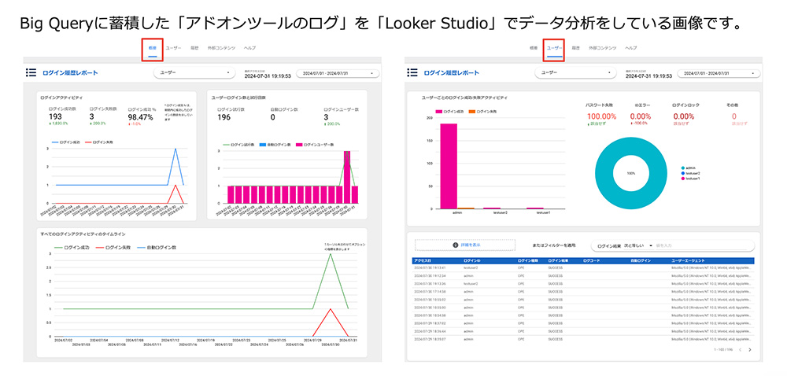This screenshot has width=787, height=376.
Task: Expand the ユーザー filter dropdown in 概要 report
Action: (x=194, y=72)
